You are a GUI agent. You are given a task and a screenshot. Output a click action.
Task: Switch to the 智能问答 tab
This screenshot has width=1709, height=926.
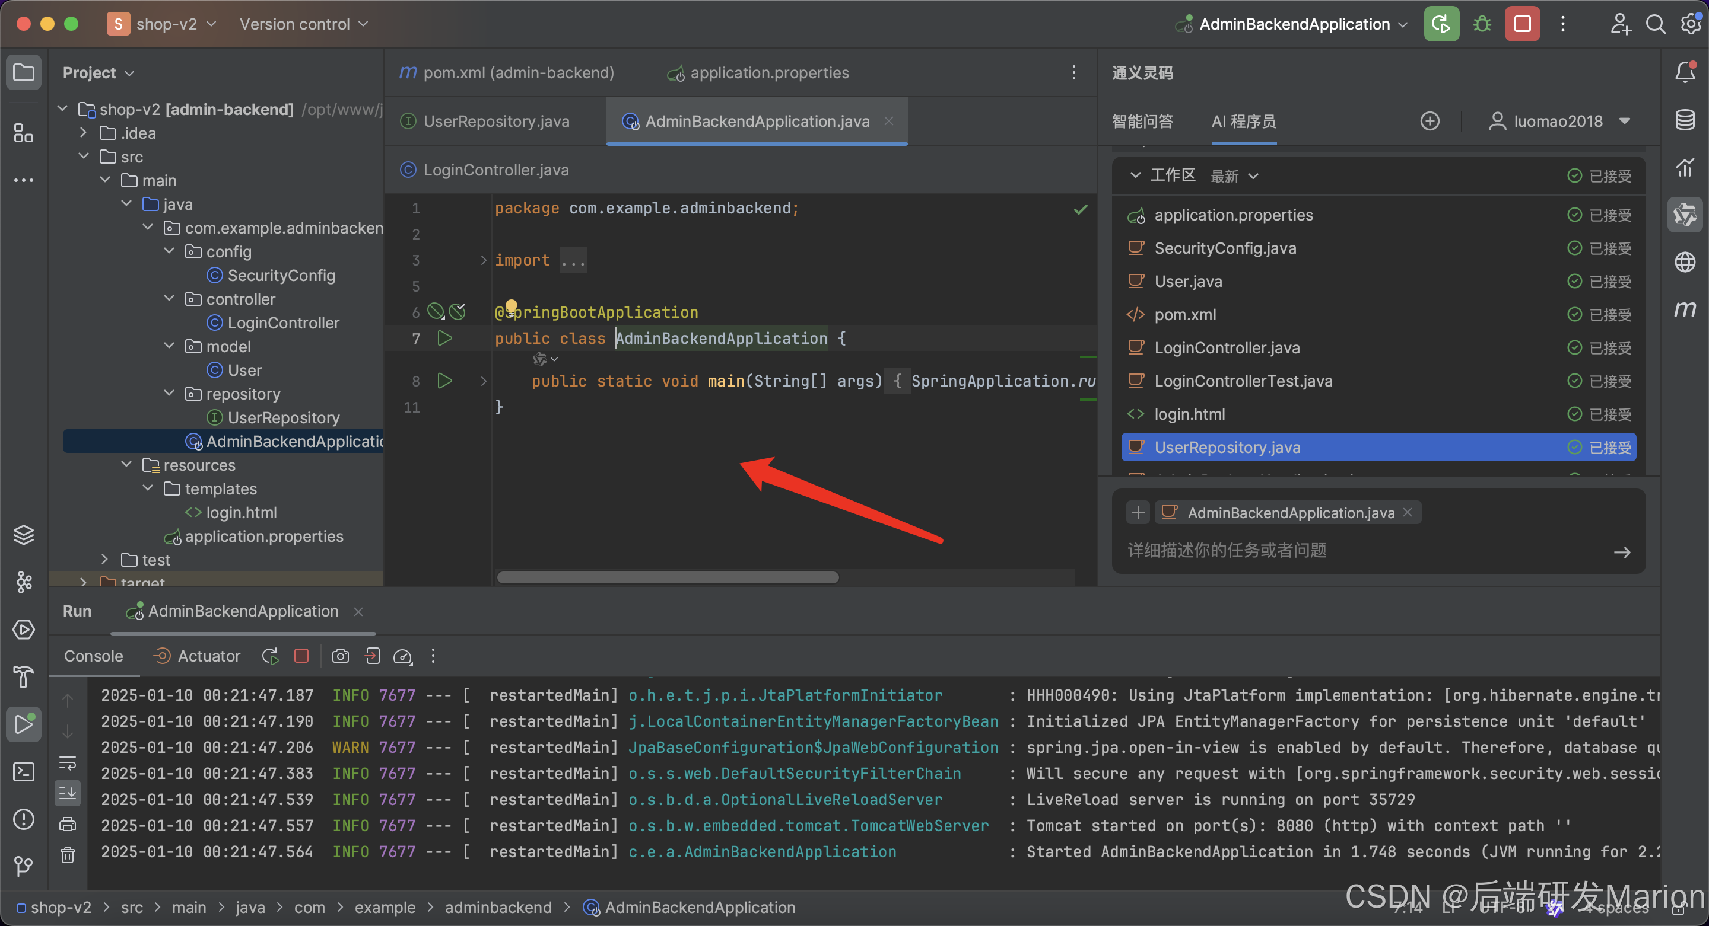pyautogui.click(x=1142, y=122)
